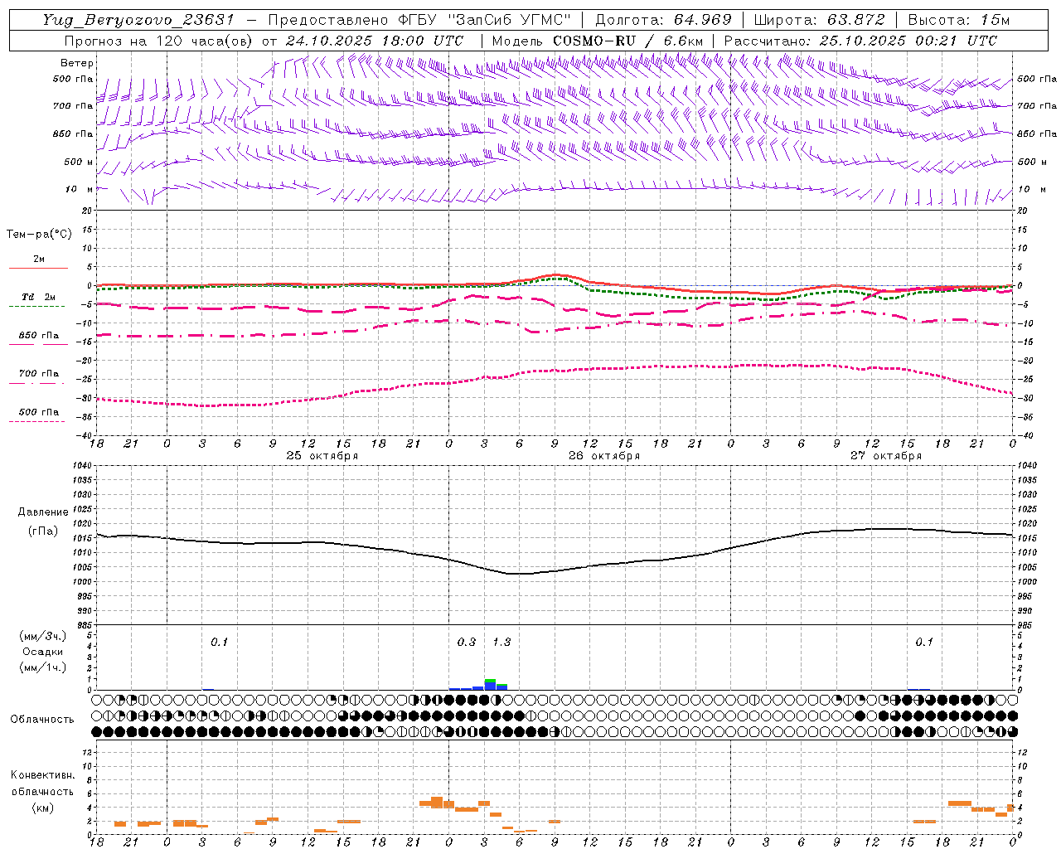
Task: Click the 1.3 precipitation value
Action: click(x=501, y=643)
